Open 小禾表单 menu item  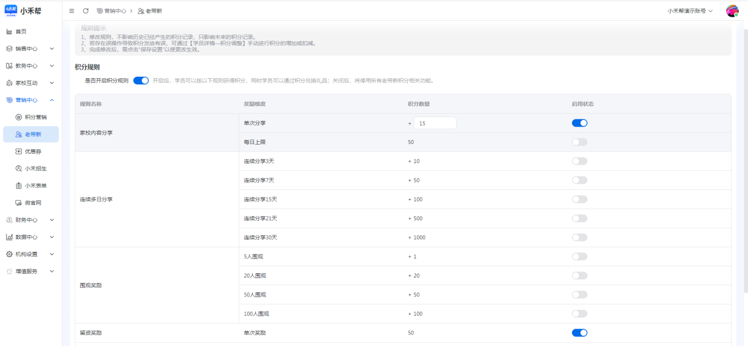tap(36, 186)
